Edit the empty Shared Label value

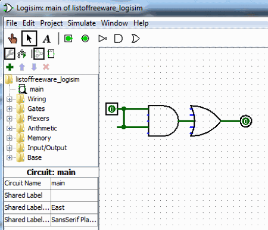[74, 195]
